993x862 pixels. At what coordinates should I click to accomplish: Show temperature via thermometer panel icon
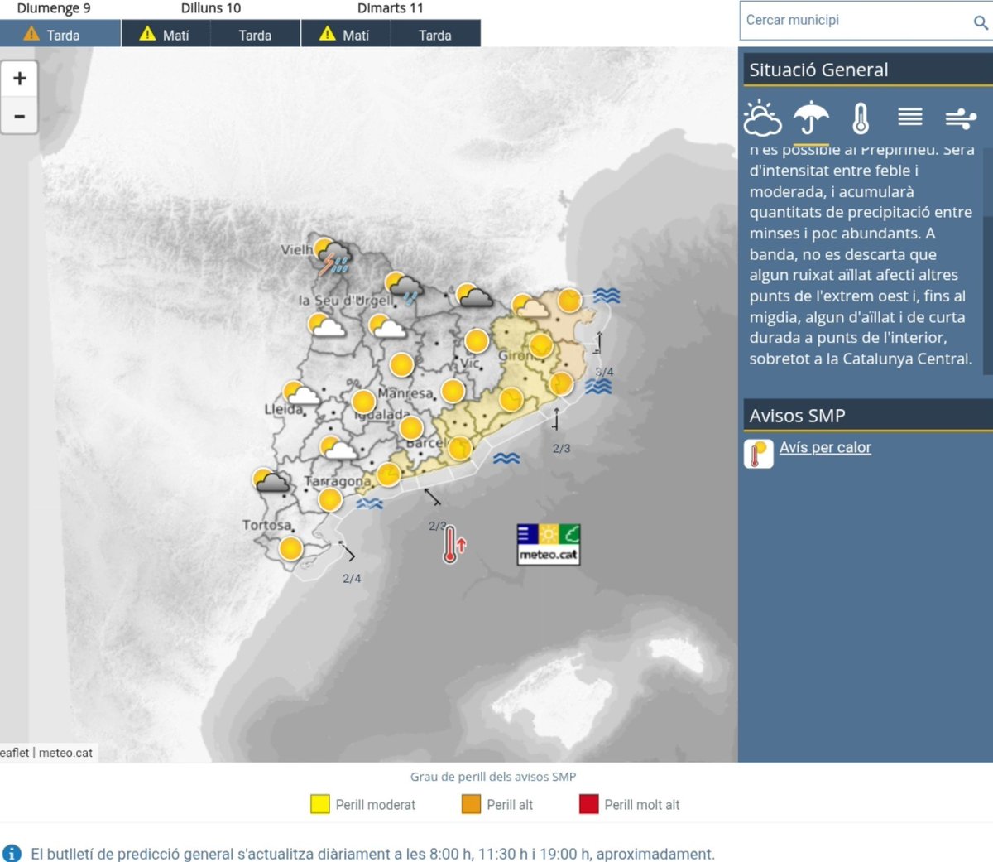click(x=861, y=118)
